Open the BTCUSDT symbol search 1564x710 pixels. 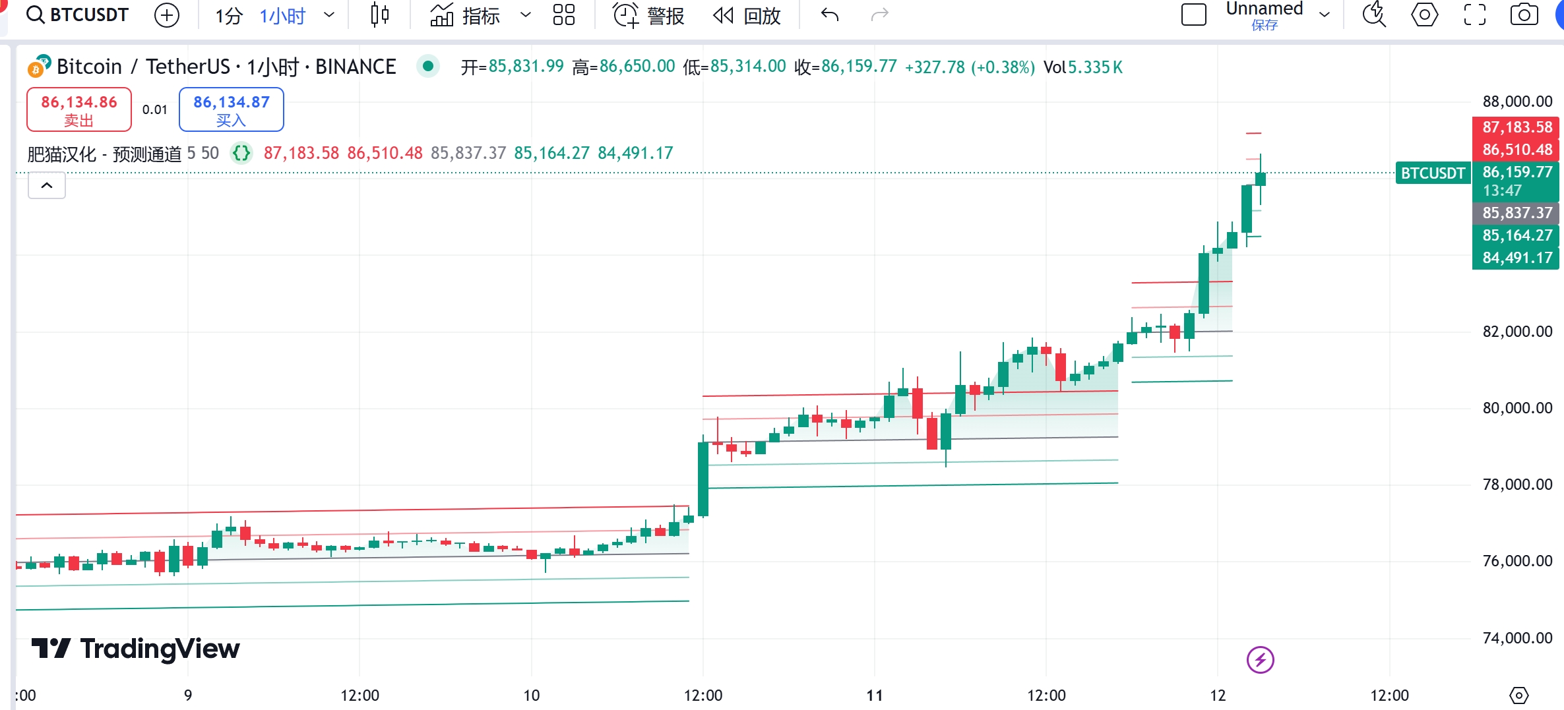point(77,15)
